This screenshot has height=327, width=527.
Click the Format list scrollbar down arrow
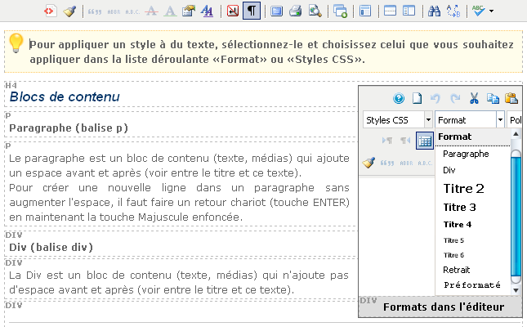(x=516, y=290)
